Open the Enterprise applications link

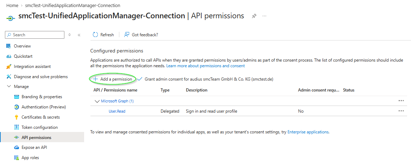pyautogui.click(x=308, y=132)
